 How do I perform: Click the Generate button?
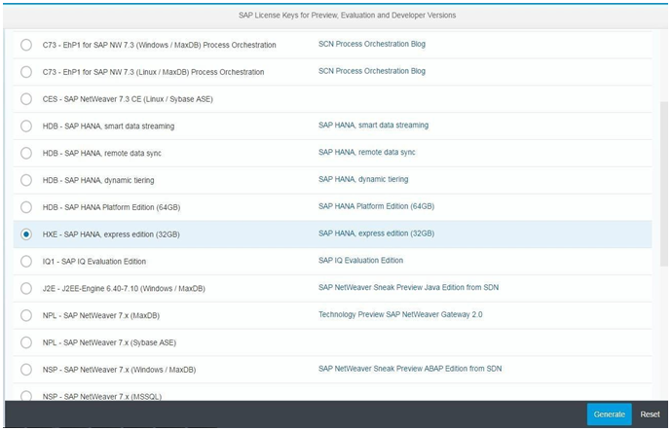click(x=609, y=414)
